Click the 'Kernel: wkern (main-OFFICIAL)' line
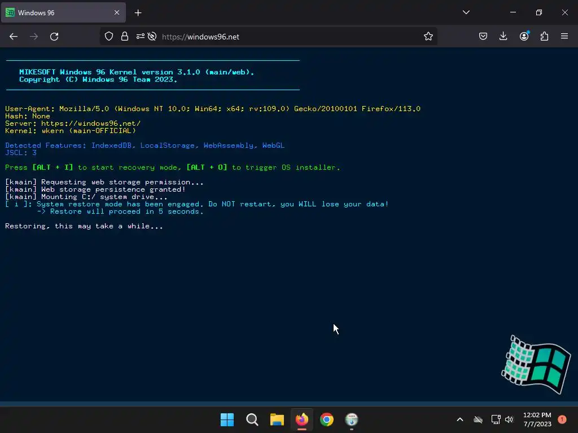 coord(71,131)
